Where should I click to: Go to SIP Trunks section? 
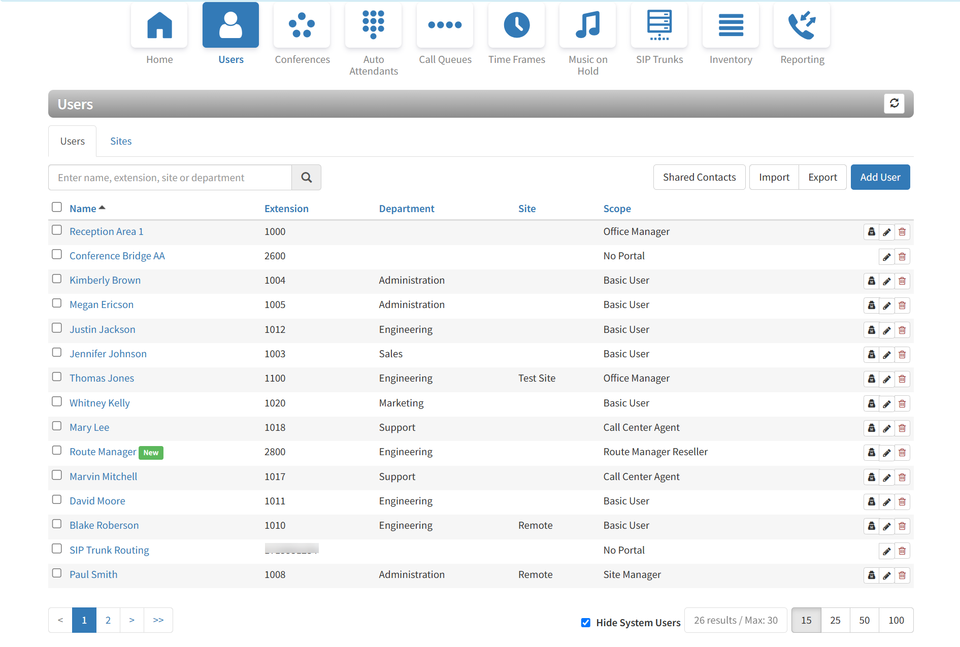click(x=659, y=25)
